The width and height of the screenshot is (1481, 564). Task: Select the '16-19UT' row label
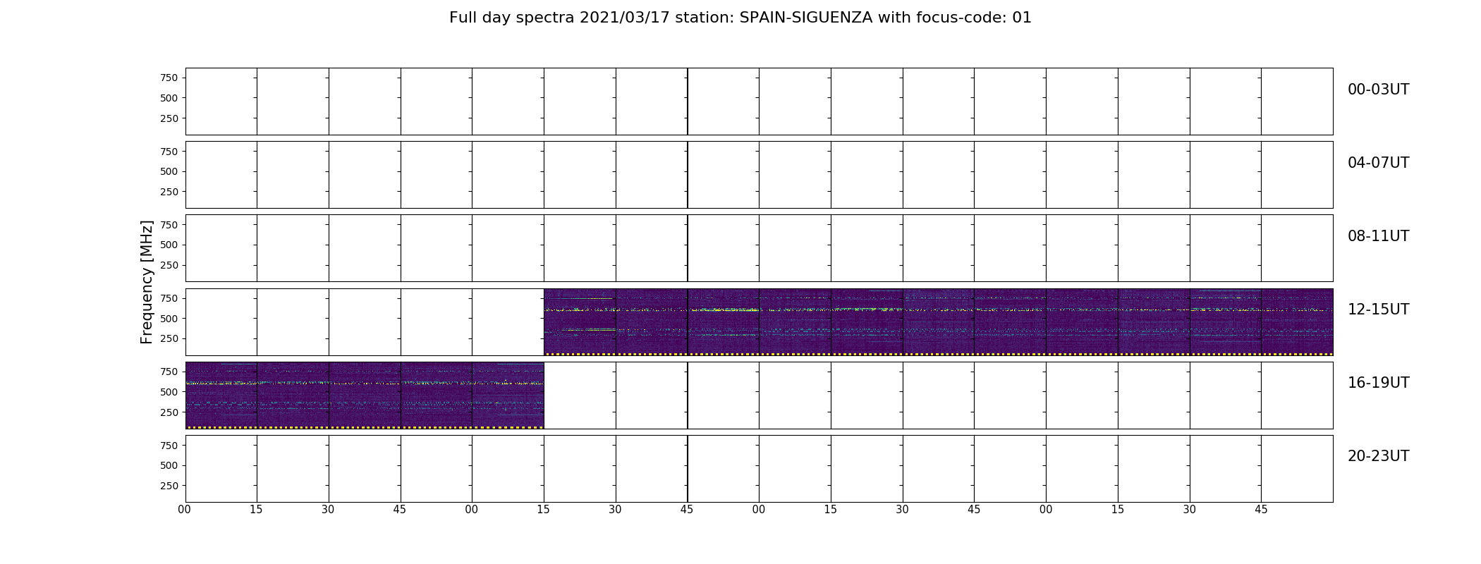click(1378, 383)
